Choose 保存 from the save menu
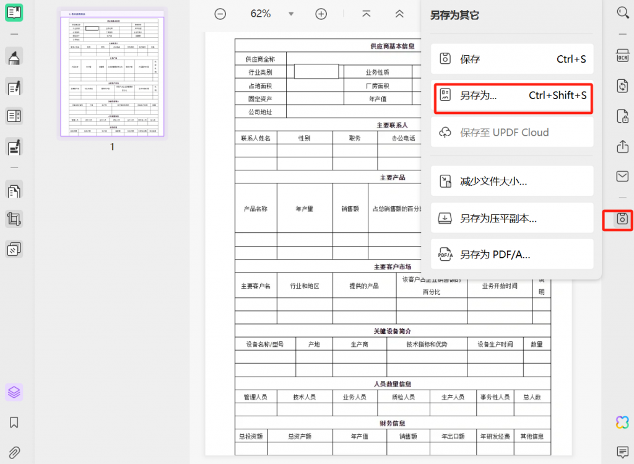 coord(512,59)
